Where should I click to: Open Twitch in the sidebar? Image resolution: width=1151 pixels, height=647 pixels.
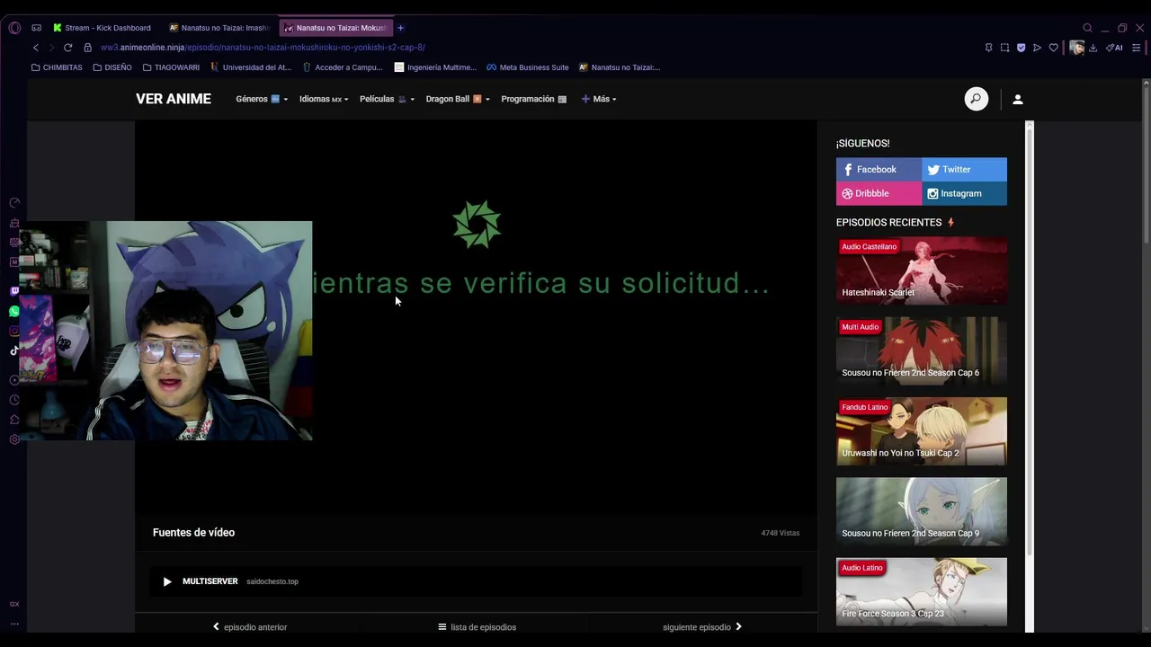14,291
